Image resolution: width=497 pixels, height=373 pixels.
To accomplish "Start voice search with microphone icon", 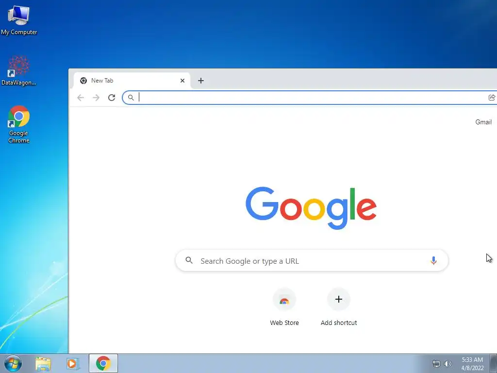I will tap(433, 261).
